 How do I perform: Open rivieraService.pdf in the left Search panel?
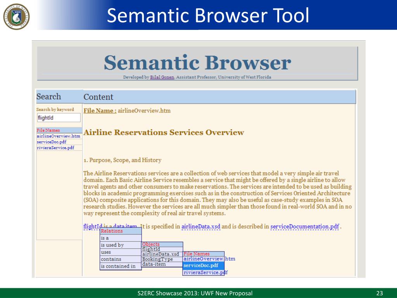pyautogui.click(x=55, y=148)
